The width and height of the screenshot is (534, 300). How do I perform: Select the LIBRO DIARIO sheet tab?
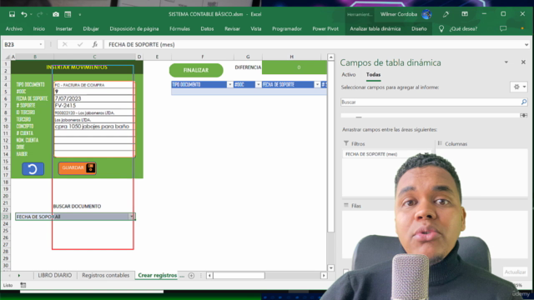point(55,275)
